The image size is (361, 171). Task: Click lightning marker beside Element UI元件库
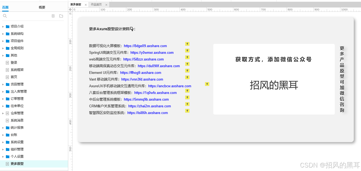[187, 71]
